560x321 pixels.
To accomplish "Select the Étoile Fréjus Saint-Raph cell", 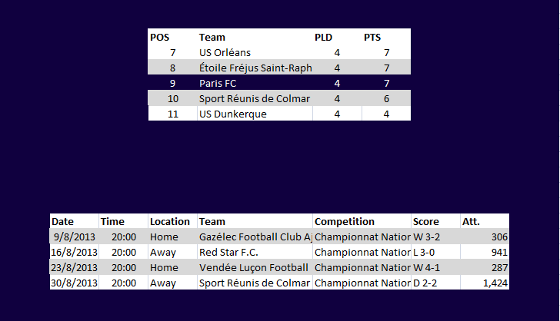I will pos(255,68).
